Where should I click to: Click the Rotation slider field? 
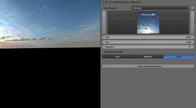[148, 47]
